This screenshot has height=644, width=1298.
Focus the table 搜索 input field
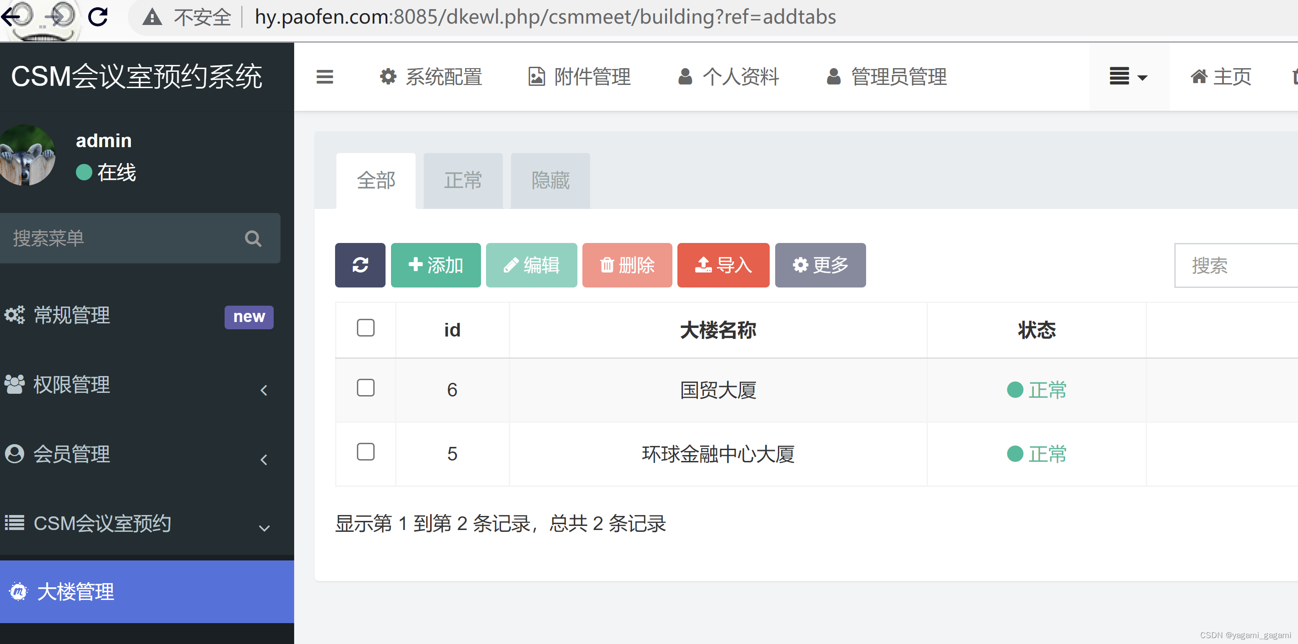pyautogui.click(x=1237, y=265)
